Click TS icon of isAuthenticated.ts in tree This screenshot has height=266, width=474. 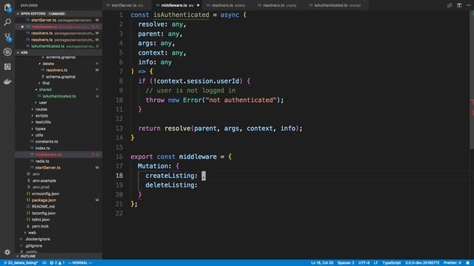(x=39, y=96)
